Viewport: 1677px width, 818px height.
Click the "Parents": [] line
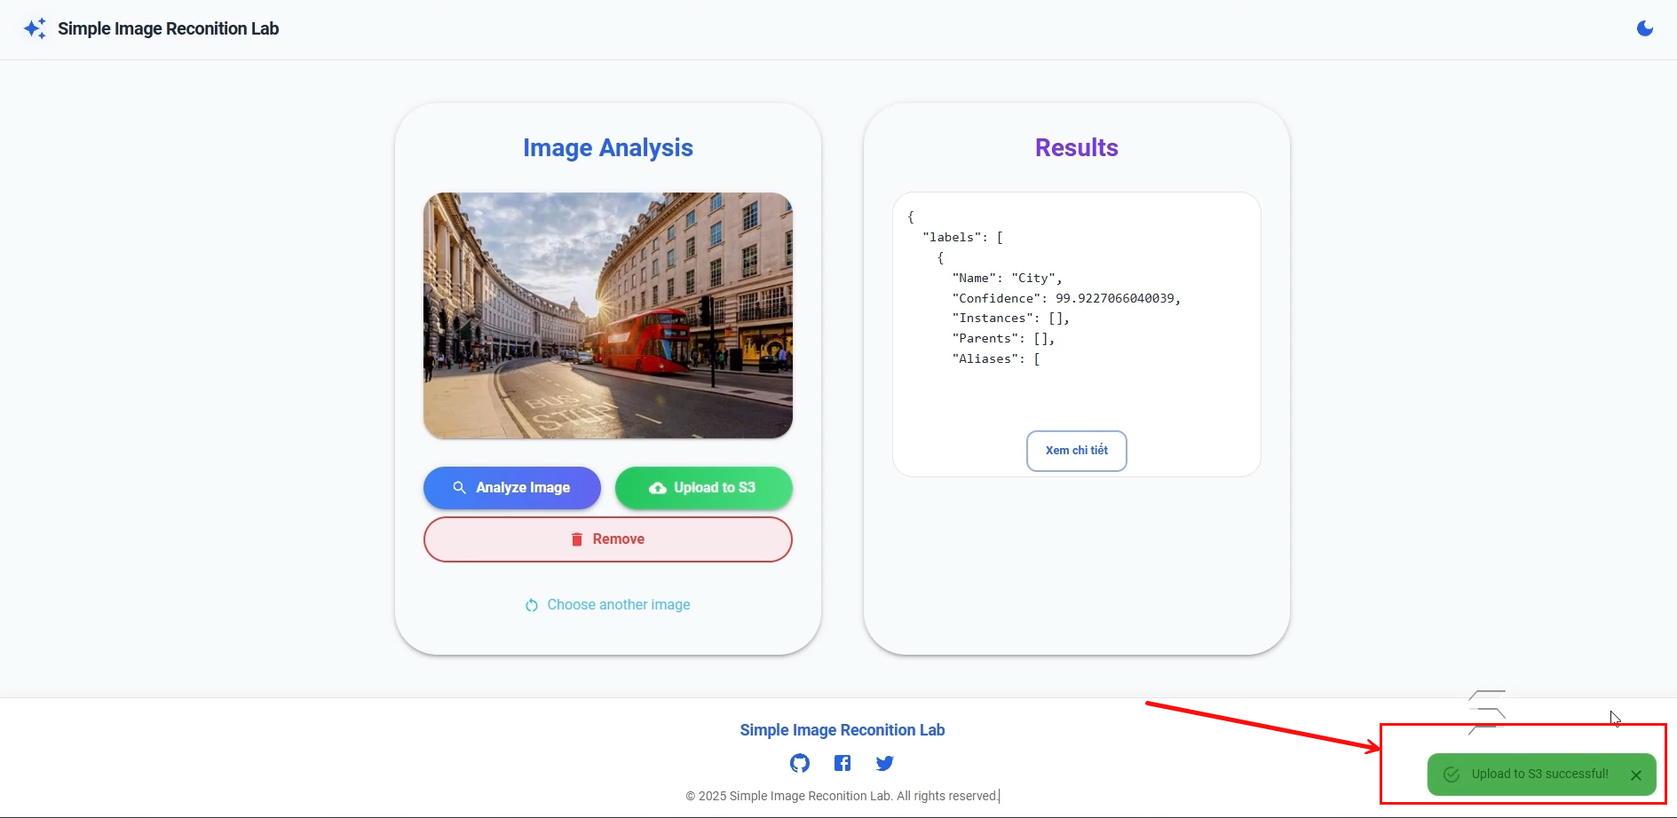point(1004,339)
